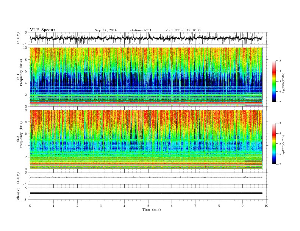This screenshot has width=300, height=231.
Task: Click the "-7" tick on ch.2 colorbar
Action: tap(279, 164)
